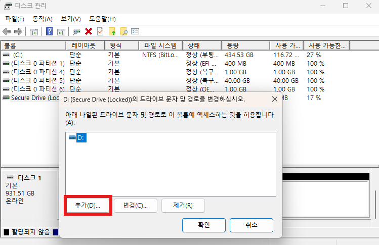
Task: Click the Disk 1 partition graphic with black bar
Action: coord(325,194)
